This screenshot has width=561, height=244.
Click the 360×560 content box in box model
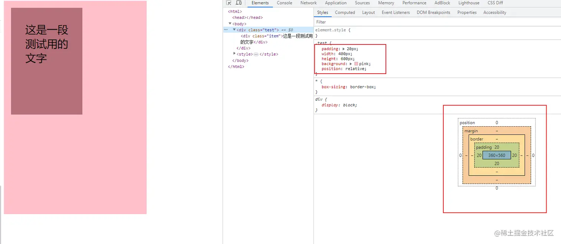tap(496, 156)
